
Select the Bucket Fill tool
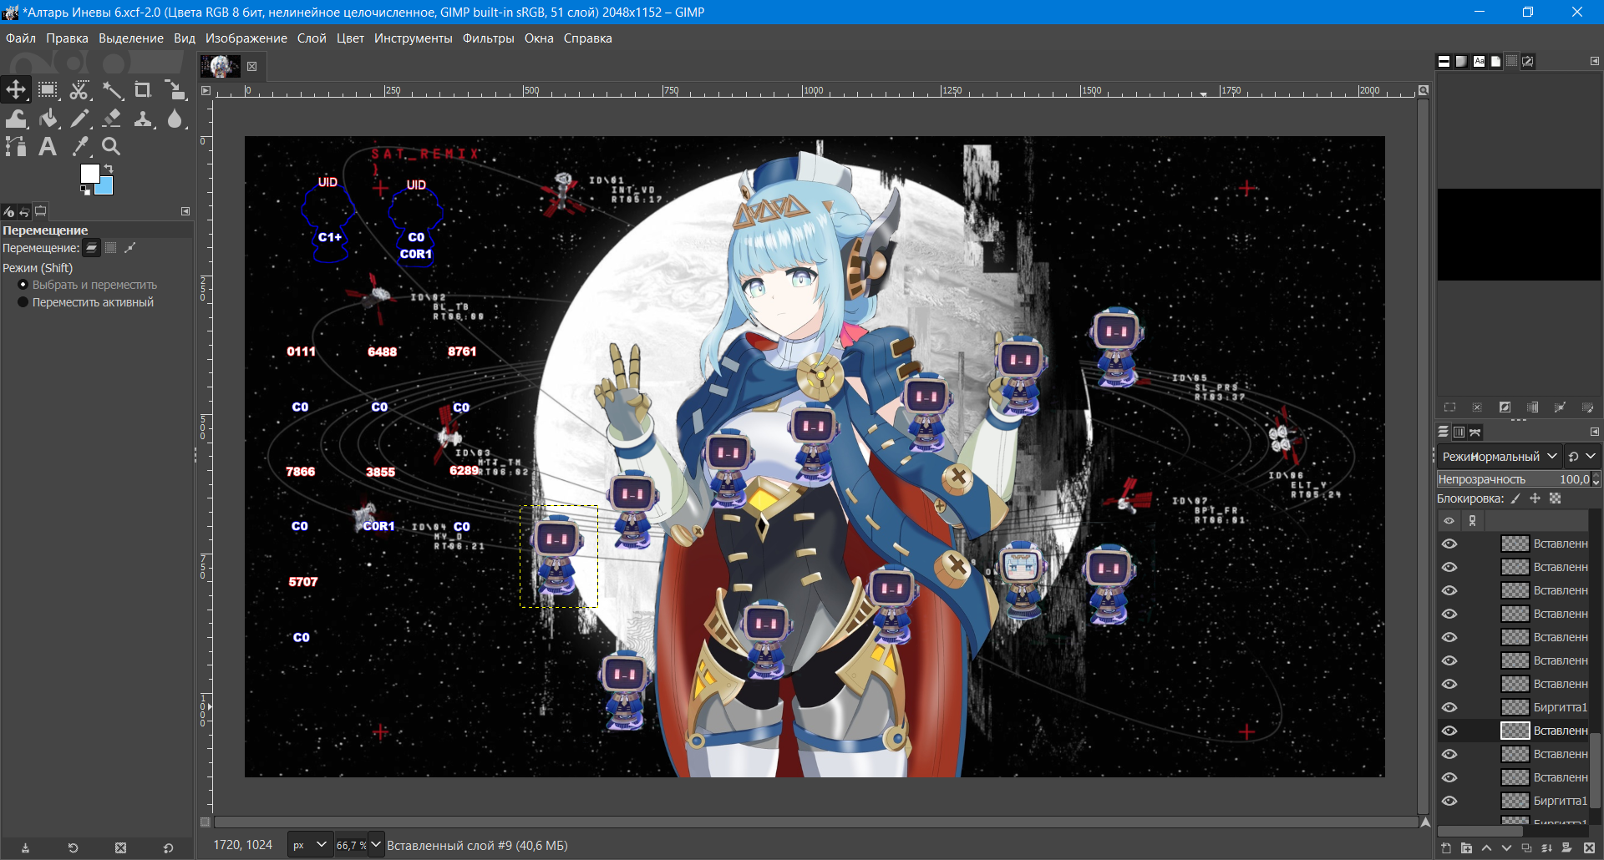48,119
